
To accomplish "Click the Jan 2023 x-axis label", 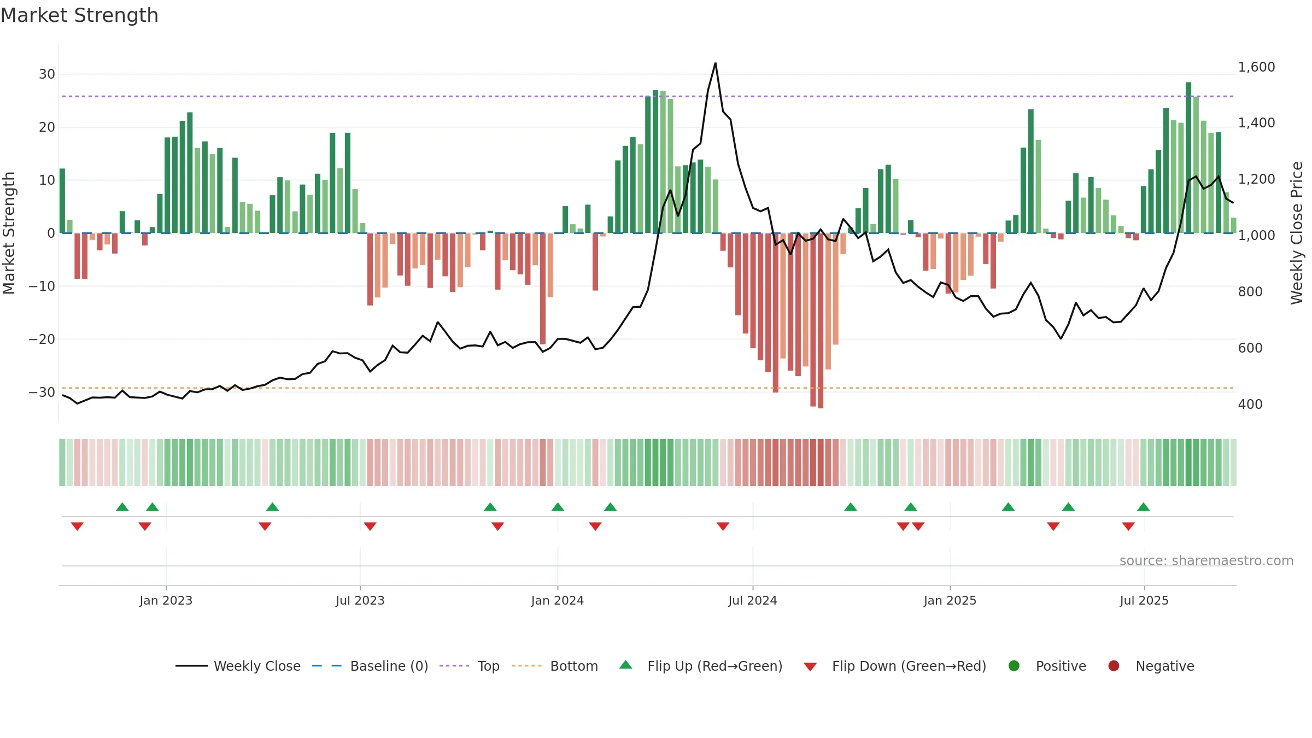I will point(166,600).
